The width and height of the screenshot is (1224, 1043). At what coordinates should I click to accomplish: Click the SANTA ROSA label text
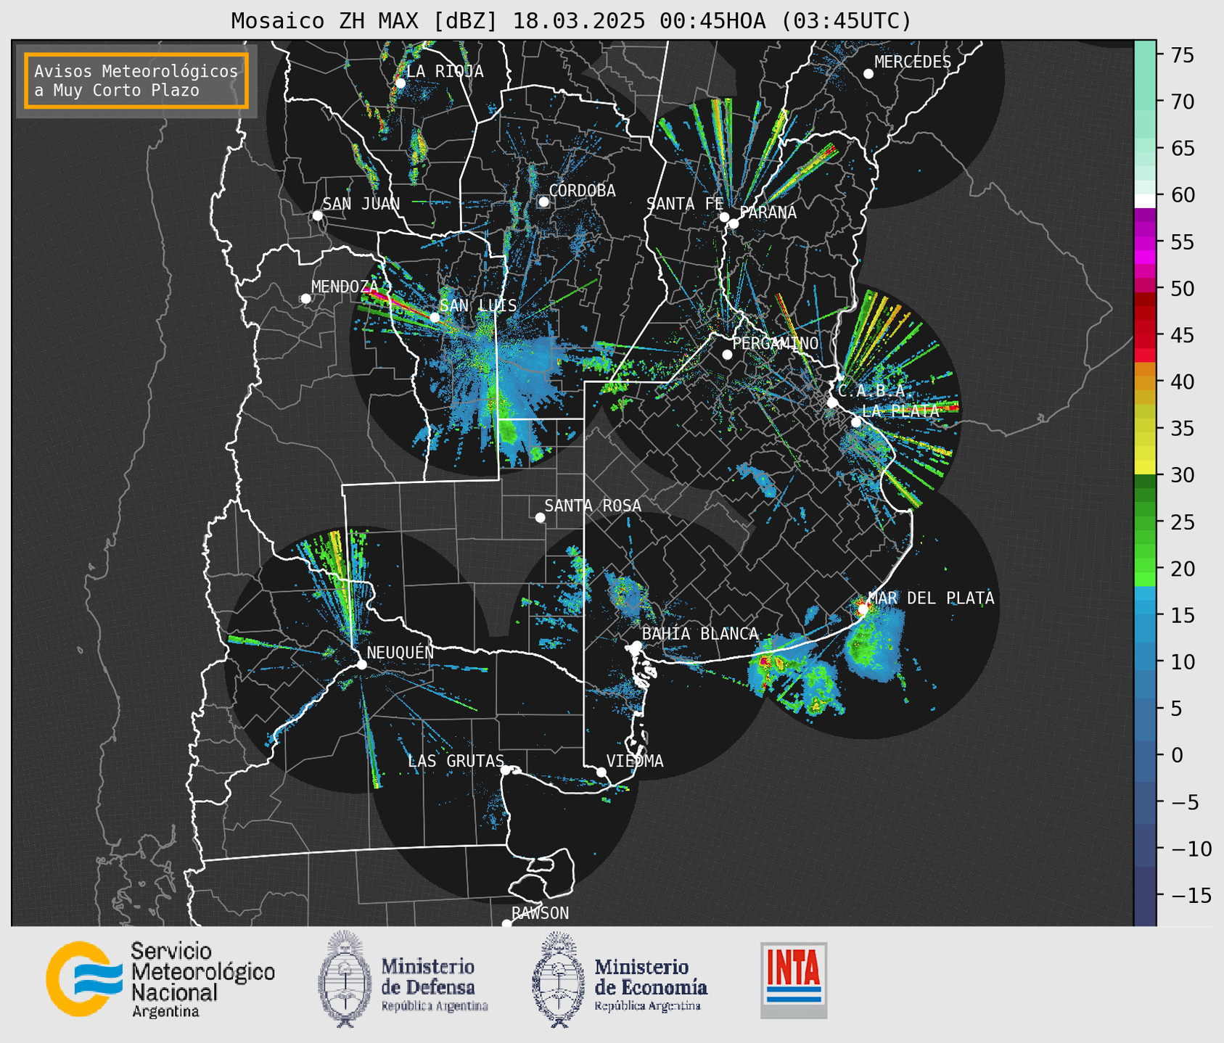tap(593, 506)
